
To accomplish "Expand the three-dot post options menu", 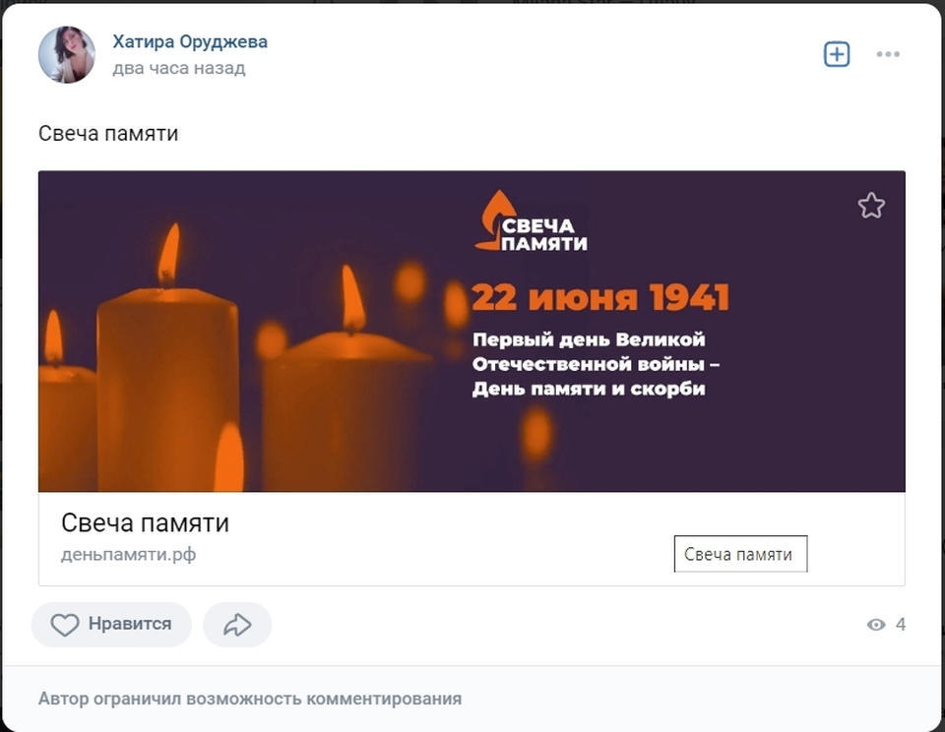I will [888, 54].
